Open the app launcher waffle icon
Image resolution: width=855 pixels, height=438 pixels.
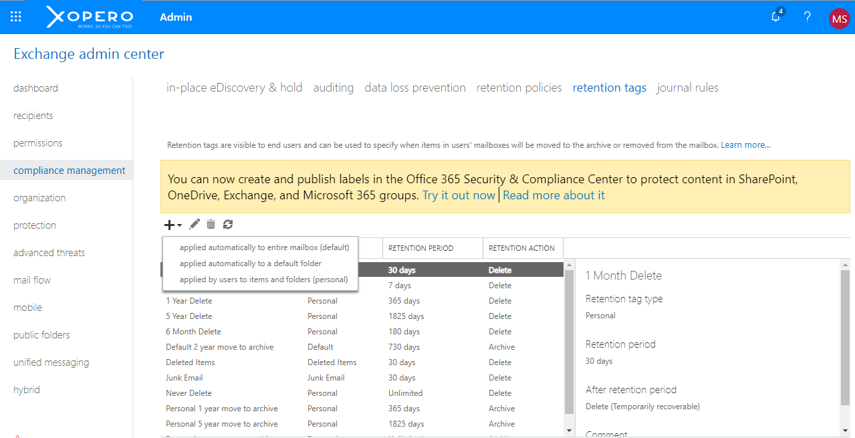click(16, 17)
